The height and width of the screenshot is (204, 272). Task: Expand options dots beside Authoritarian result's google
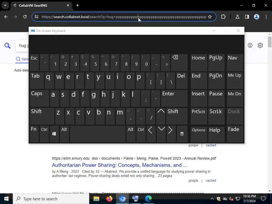click(202, 181)
